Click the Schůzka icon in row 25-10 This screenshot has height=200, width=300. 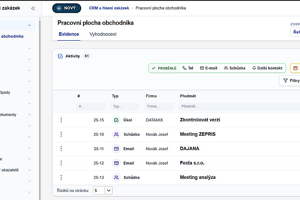pyautogui.click(x=116, y=134)
